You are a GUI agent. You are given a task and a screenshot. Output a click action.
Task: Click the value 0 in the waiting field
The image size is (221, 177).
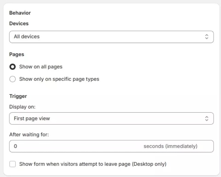(x=16, y=146)
